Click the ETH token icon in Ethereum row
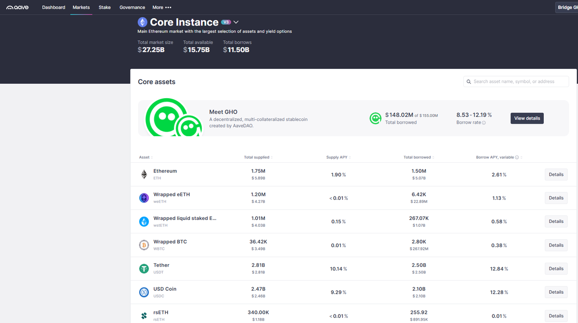Viewport: 578px width, 323px height. (x=144, y=174)
